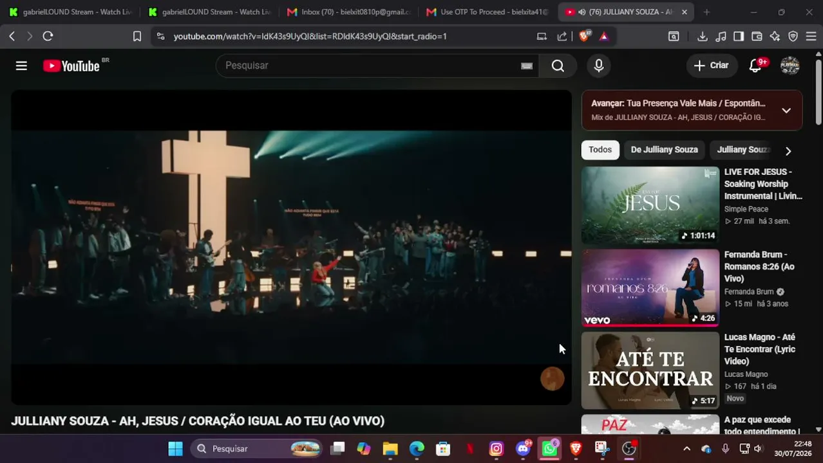Click the round channel watermark in video
The image size is (823, 463).
[x=552, y=379]
